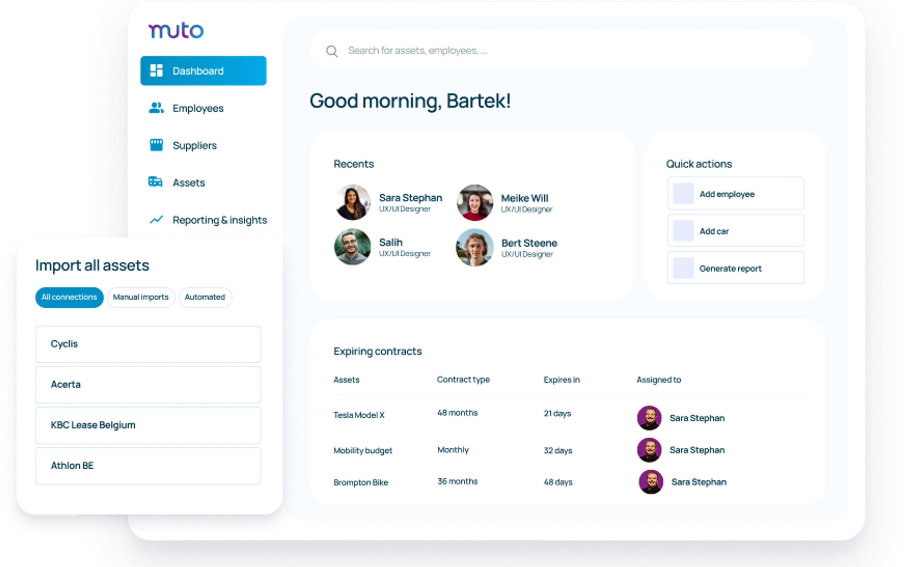Click the Bert Steene name
Screen dimensions: 907x567
tap(530, 243)
